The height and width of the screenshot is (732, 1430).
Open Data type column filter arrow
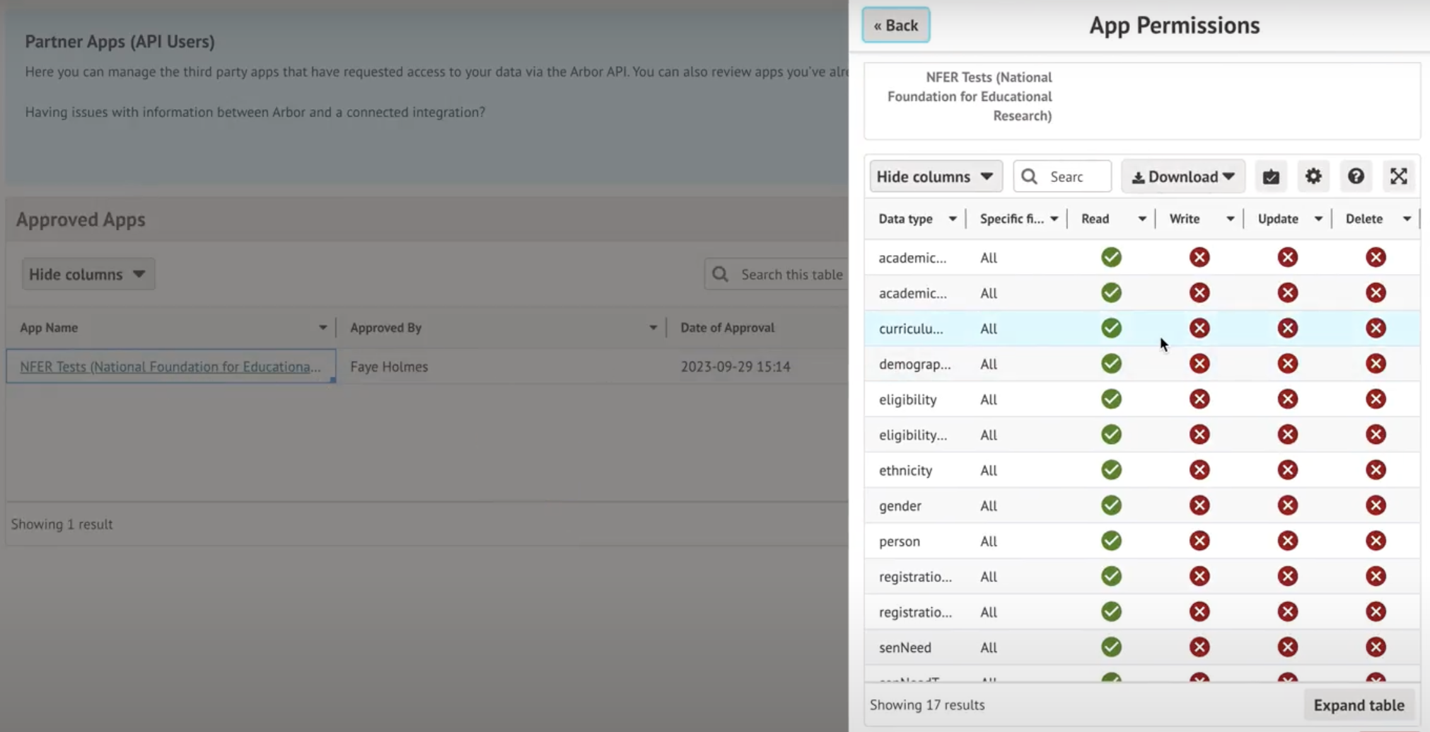(952, 219)
